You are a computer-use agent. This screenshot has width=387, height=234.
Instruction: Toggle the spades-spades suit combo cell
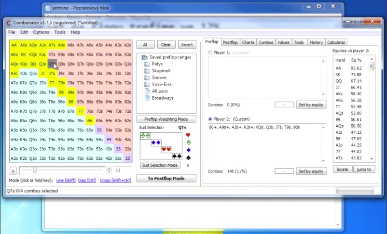[177, 156]
